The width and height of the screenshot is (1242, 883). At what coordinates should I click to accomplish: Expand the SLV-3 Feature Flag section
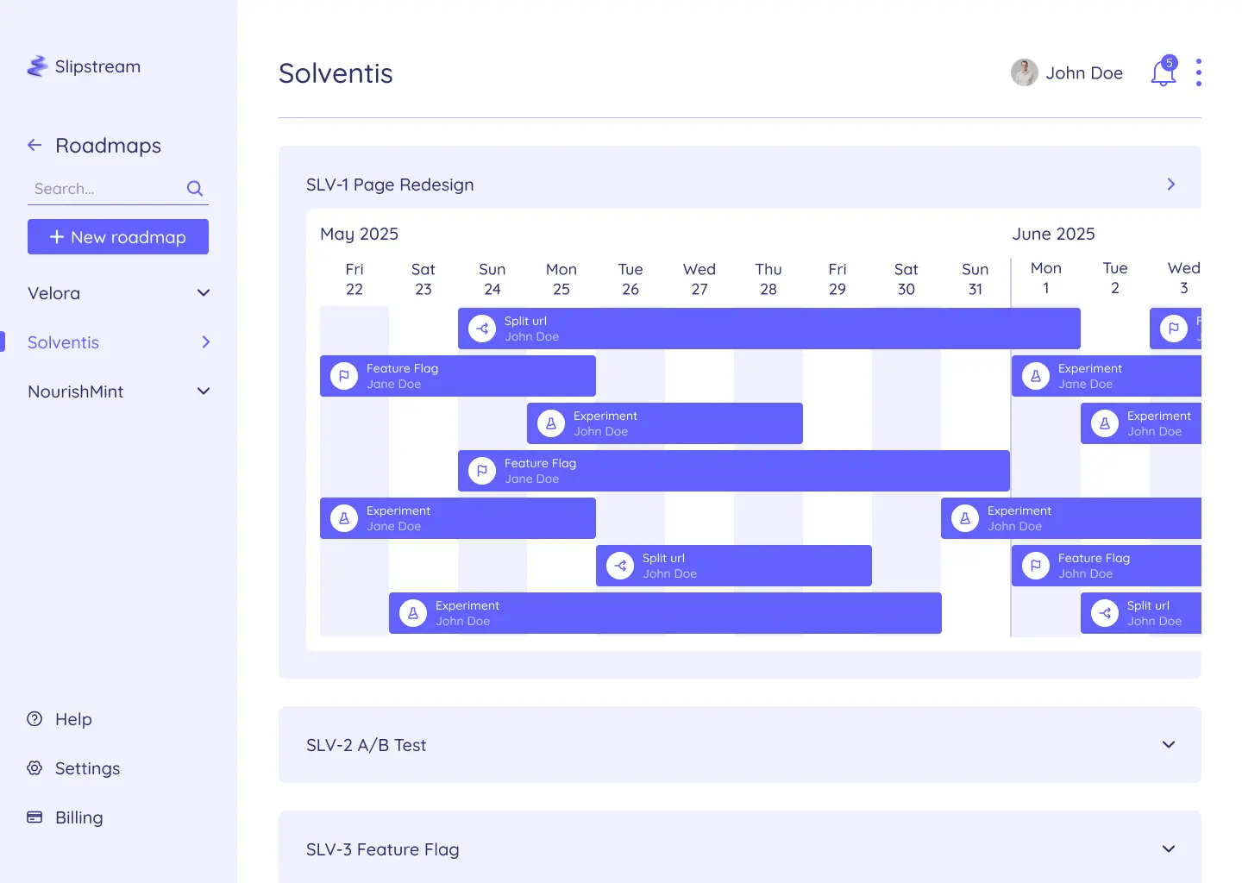[1169, 849]
